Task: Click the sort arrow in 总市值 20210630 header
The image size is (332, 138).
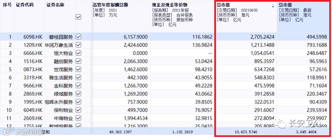Action: (273, 6)
